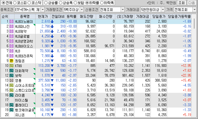Click 보락 closing change +22.95
Viewport: 198px width, 119px height.
click(x=186, y=76)
